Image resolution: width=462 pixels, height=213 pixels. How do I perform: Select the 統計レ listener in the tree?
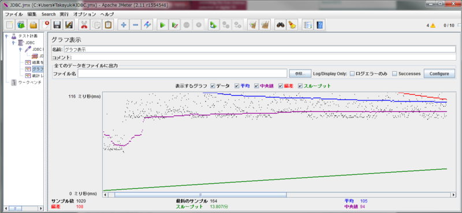(x=38, y=76)
